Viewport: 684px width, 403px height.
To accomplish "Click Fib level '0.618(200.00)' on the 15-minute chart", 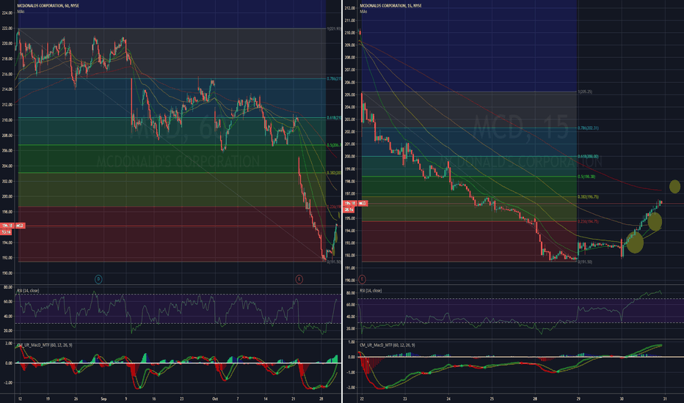I will click(x=588, y=156).
